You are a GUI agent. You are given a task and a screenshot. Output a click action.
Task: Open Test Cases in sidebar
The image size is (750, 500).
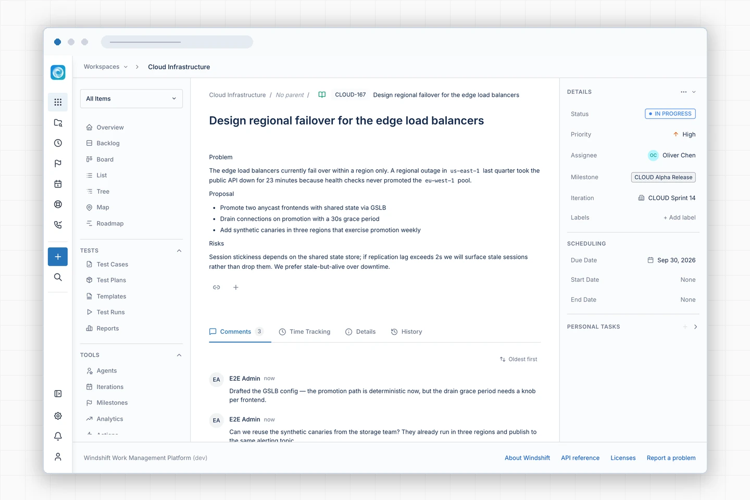click(112, 265)
